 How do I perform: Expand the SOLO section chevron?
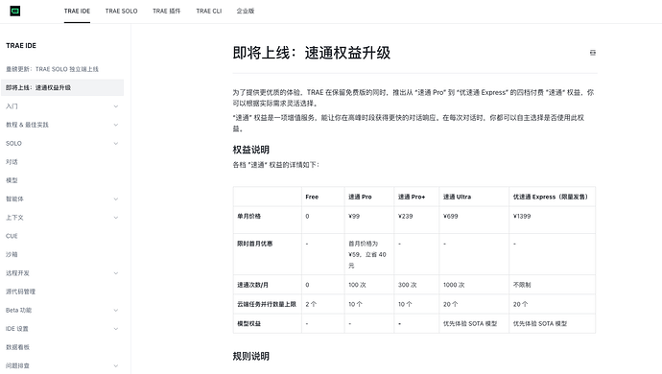pos(116,144)
